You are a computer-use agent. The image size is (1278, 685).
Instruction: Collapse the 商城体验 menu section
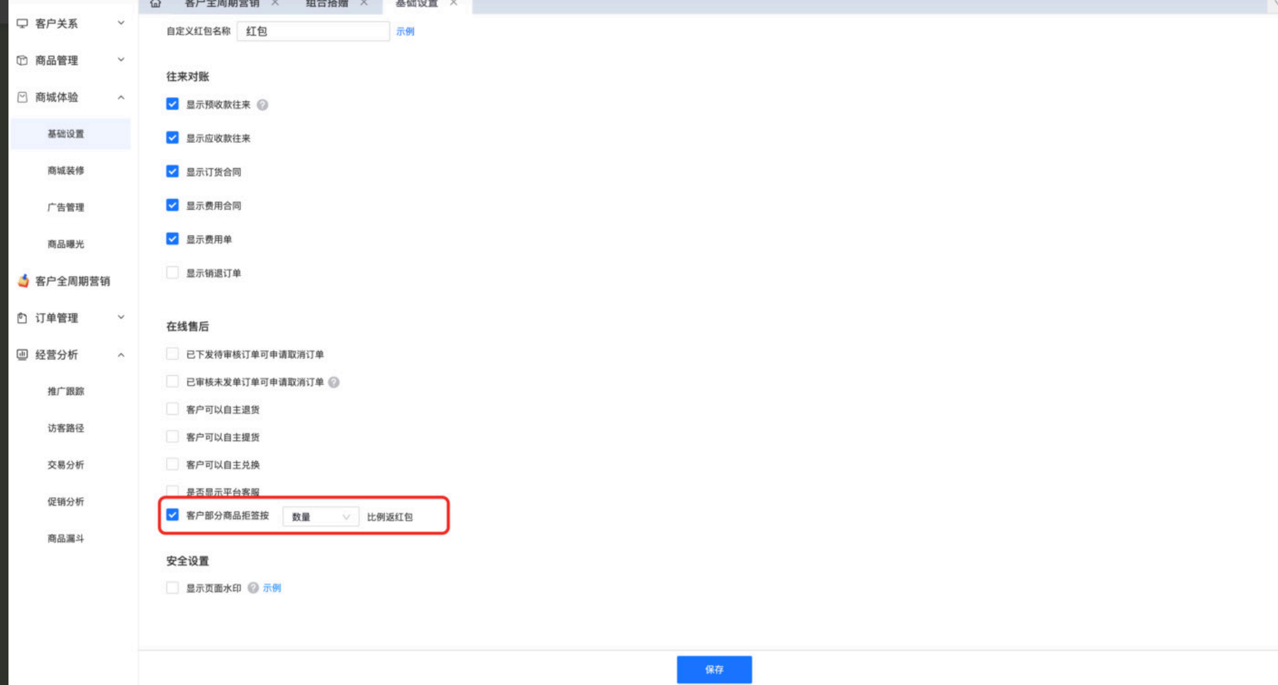[121, 97]
